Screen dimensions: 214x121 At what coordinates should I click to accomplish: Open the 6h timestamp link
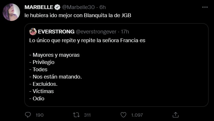click(x=103, y=7)
